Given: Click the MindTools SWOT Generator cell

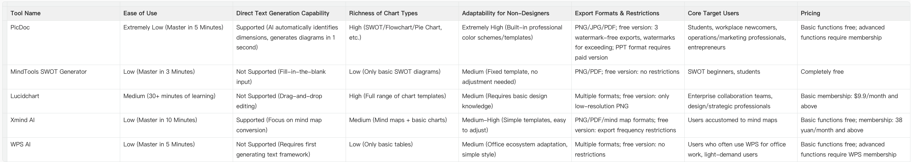Looking at the screenshot, I should 48,72.
